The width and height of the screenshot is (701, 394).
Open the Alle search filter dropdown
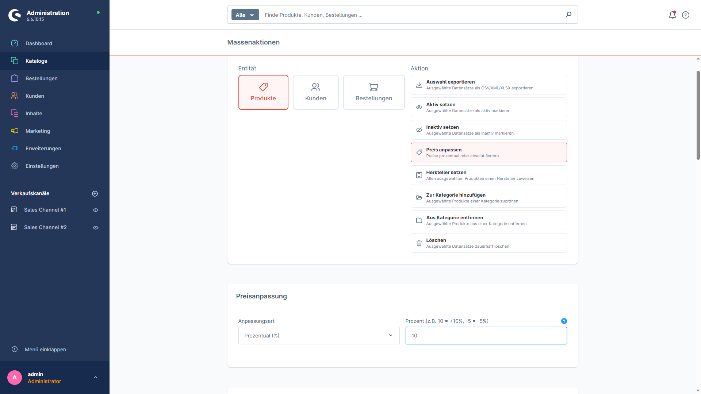245,15
